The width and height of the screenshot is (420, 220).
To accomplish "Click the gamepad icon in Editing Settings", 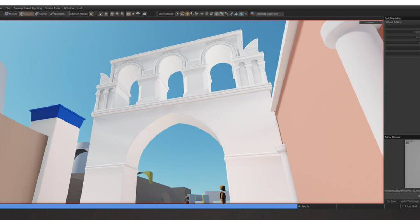I will click(x=145, y=14).
